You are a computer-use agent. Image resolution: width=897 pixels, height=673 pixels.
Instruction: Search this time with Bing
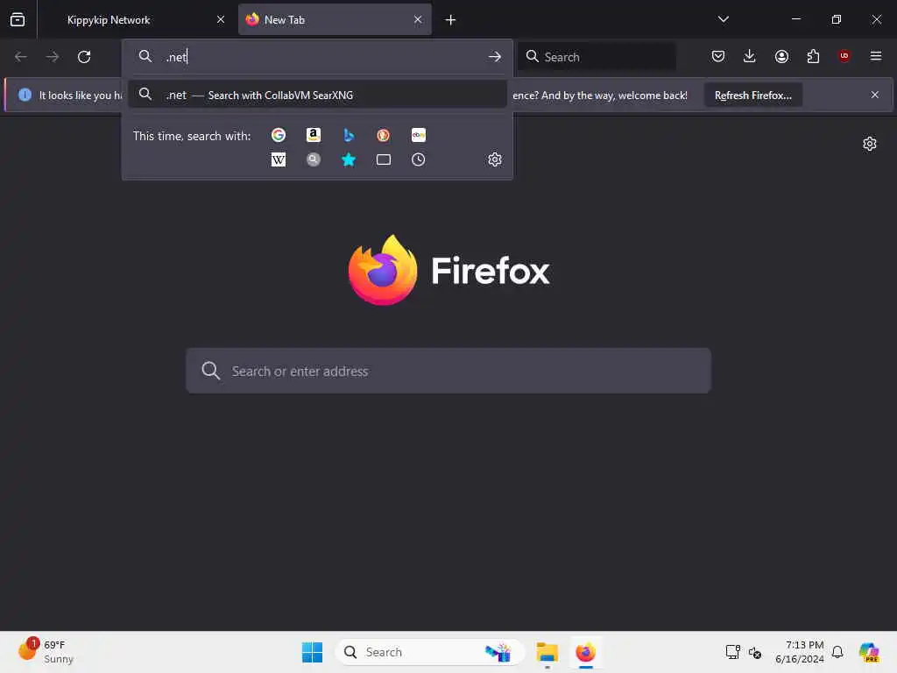[x=349, y=135]
